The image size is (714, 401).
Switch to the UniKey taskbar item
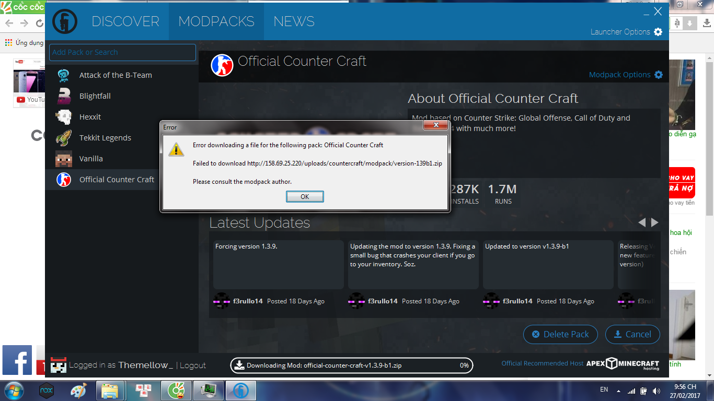point(143,391)
